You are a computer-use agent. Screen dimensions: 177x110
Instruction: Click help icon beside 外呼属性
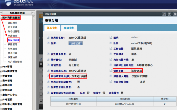pos(49,60)
